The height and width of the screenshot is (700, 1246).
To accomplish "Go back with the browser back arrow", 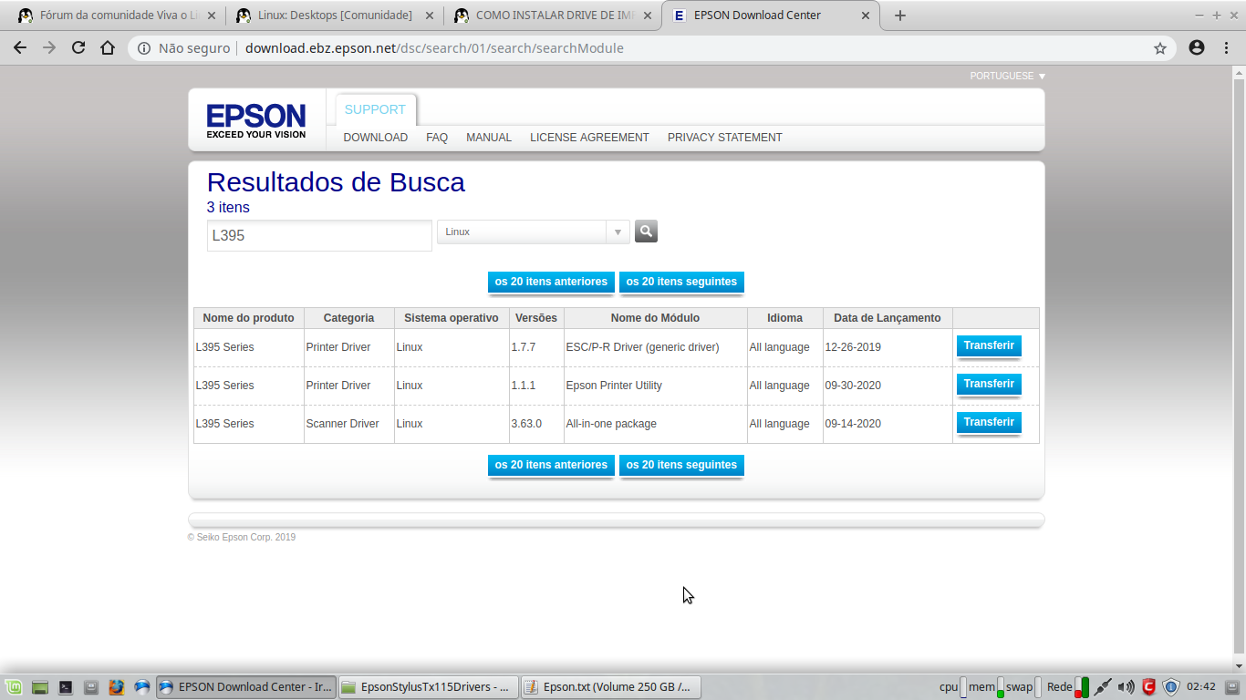I will [20, 48].
